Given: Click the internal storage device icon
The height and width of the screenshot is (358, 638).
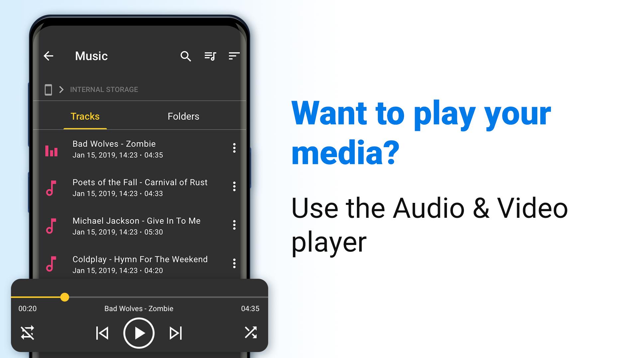Looking at the screenshot, I should tap(48, 89).
